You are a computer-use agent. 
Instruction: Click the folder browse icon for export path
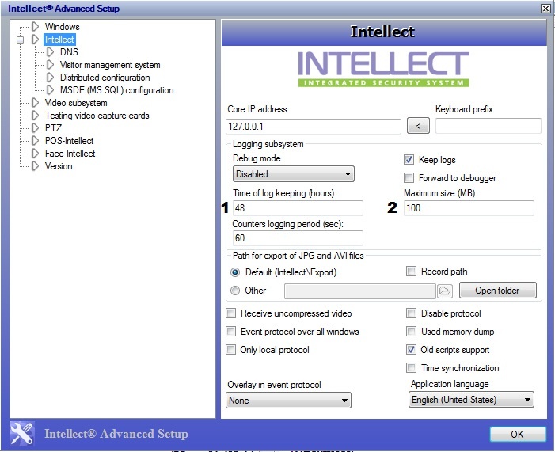pos(445,291)
